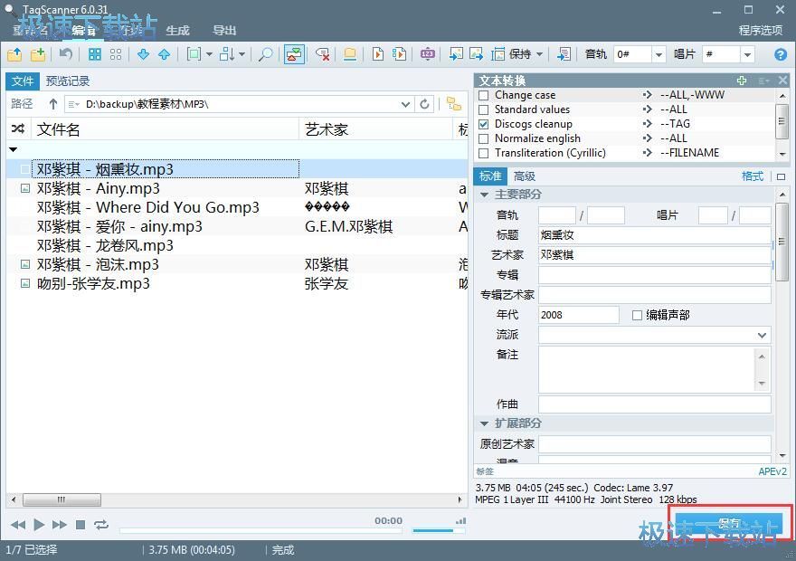Image resolution: width=796 pixels, height=561 pixels.
Task: Open the selection frame tool dropdown arrow
Action: point(209,53)
